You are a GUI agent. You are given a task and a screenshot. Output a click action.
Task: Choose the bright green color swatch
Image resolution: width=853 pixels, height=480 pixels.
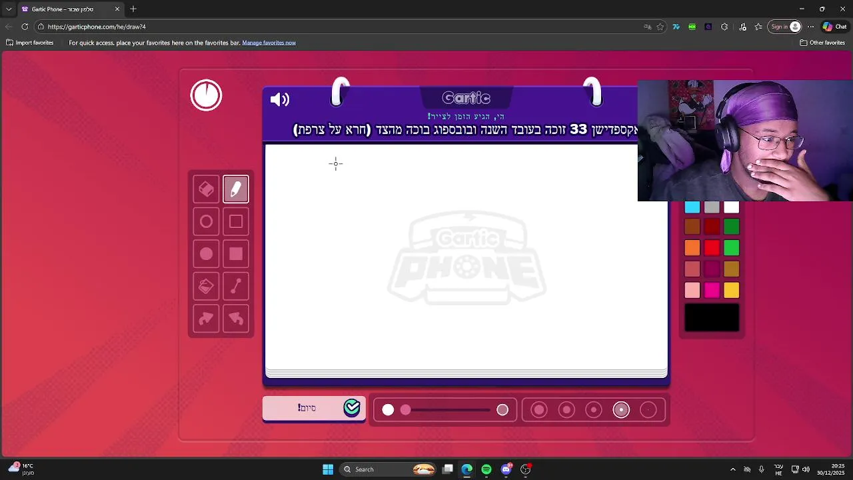732,248
